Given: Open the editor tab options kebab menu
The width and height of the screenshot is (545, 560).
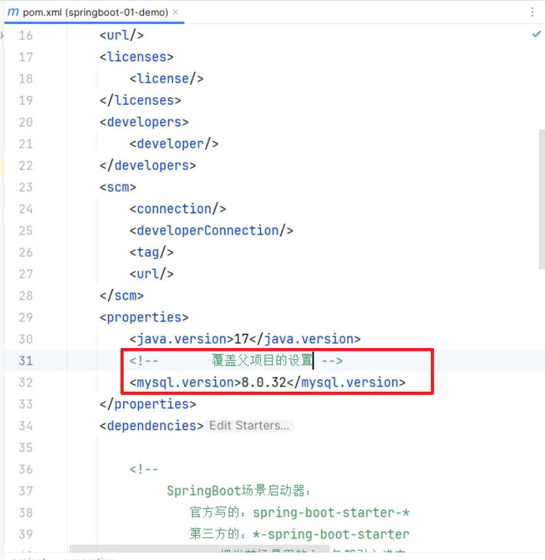Looking at the screenshot, I should [x=533, y=12].
